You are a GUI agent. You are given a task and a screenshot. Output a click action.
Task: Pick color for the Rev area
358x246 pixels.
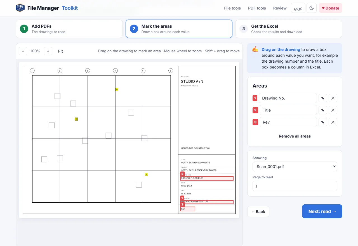pos(323,122)
